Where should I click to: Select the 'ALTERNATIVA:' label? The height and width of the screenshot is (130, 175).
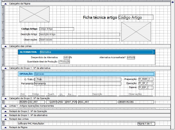click(x=28, y=52)
